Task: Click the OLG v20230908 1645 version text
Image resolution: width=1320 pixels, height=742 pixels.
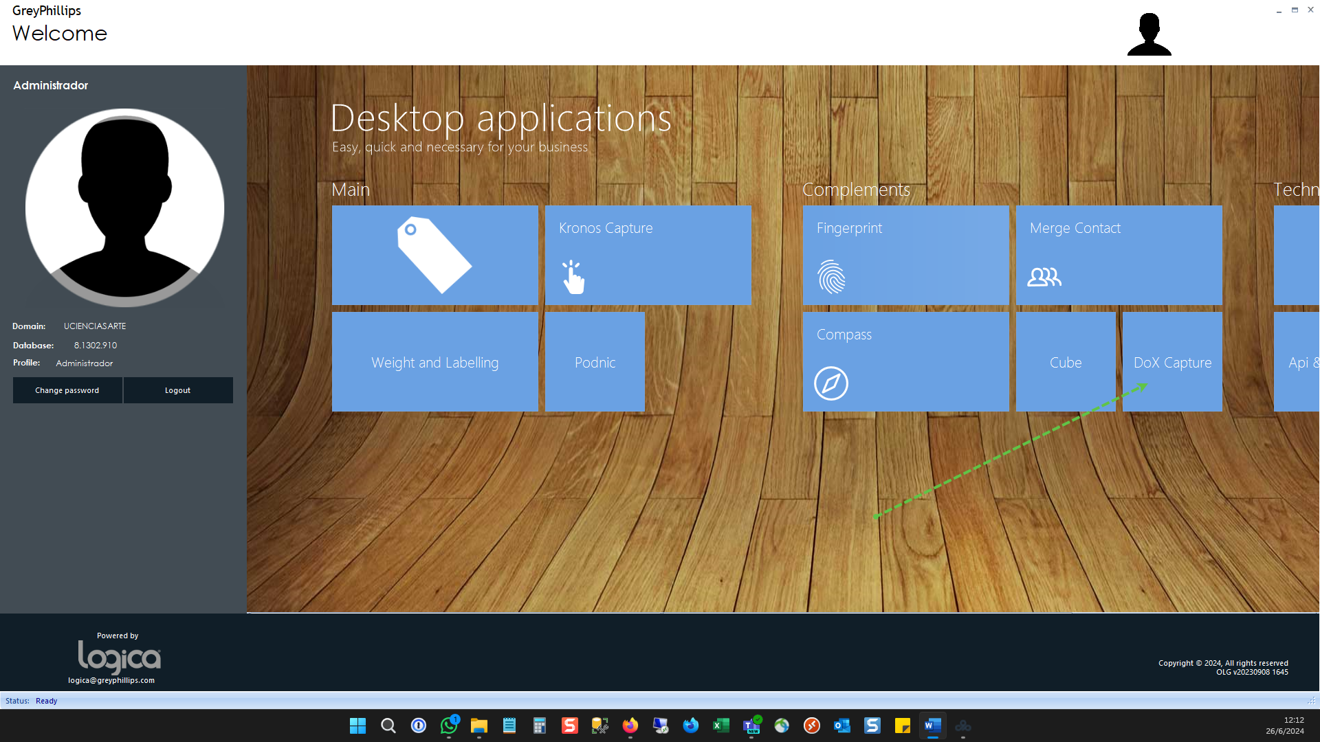Action: pos(1252,673)
